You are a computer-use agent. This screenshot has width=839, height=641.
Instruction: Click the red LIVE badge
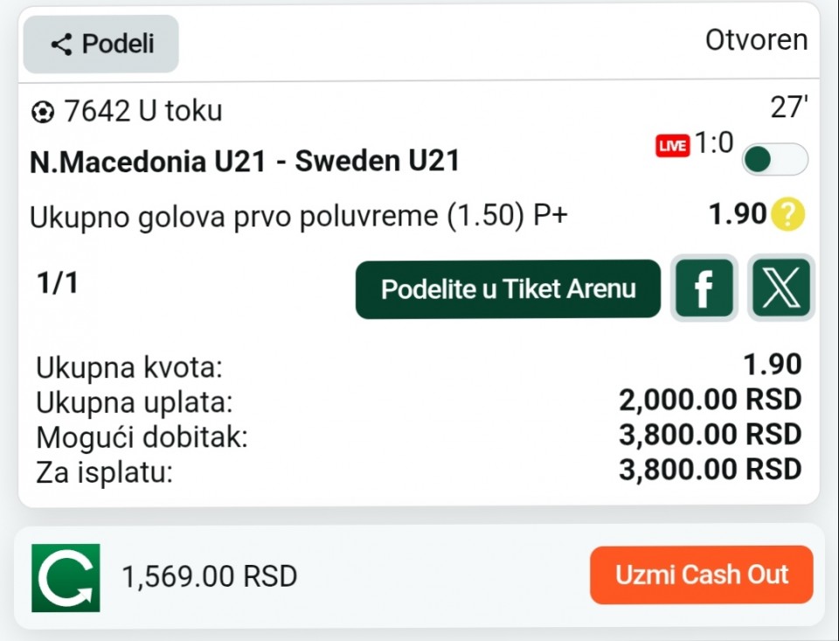672,146
